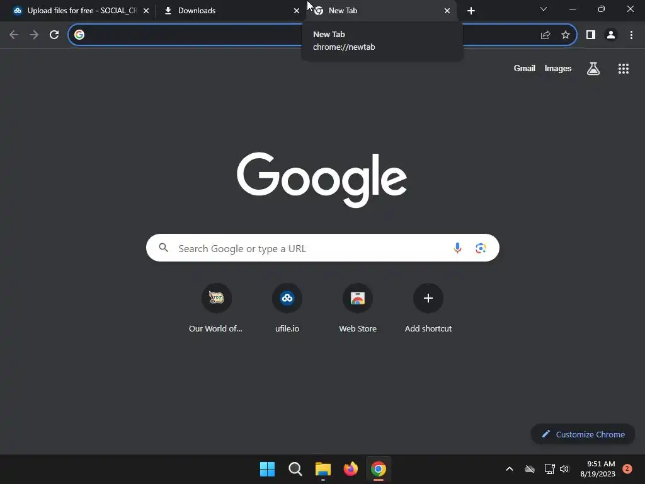Open the Chrome three-dot menu
The width and height of the screenshot is (645, 484).
631,35
